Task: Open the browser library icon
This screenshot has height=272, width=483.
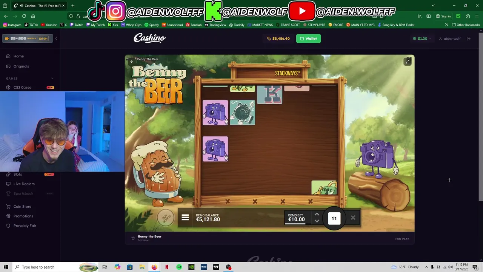Action: [x=420, y=16]
